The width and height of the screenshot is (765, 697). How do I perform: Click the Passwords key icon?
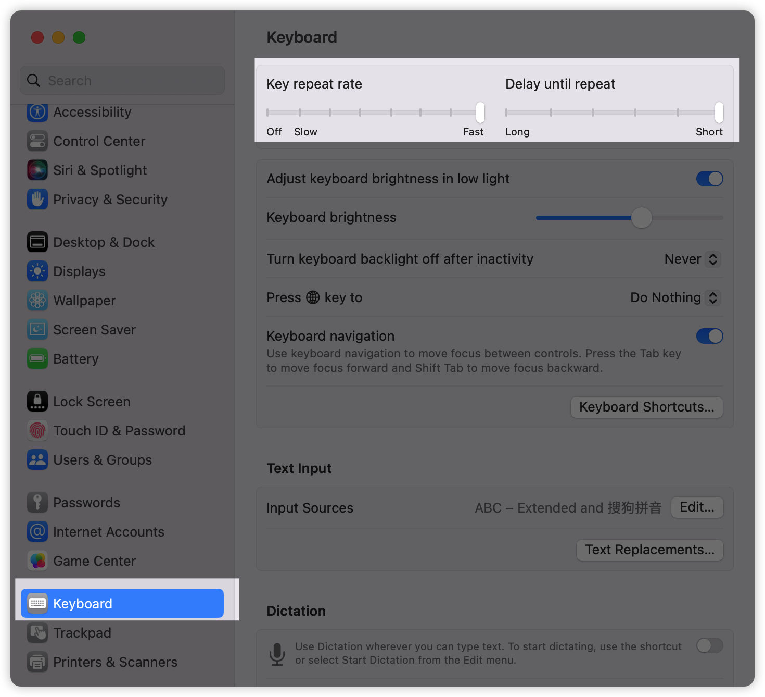(37, 503)
